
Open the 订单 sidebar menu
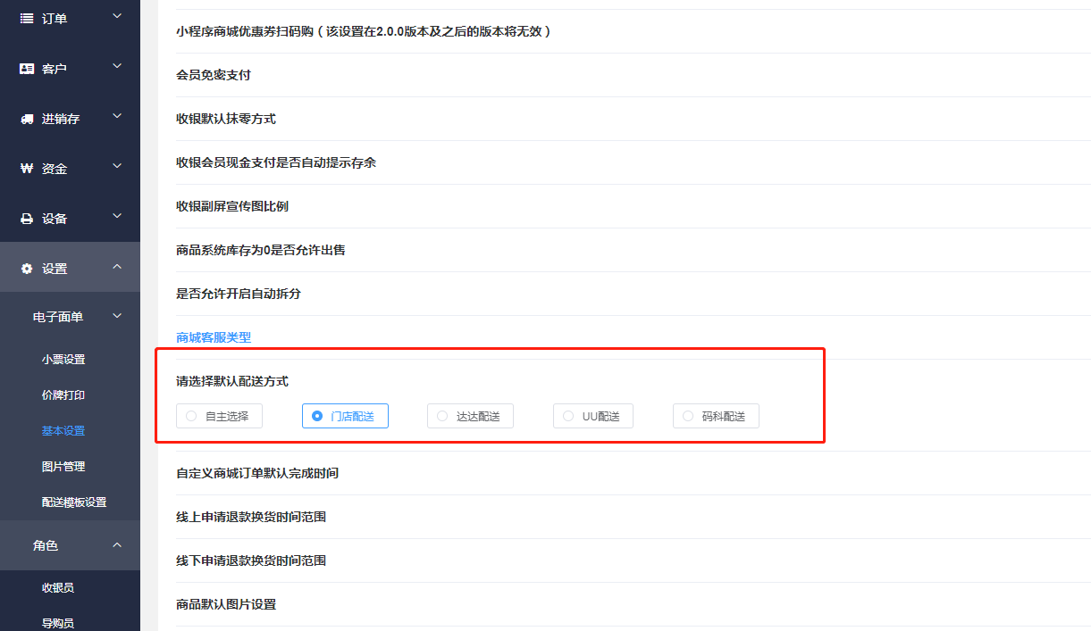coord(70,19)
